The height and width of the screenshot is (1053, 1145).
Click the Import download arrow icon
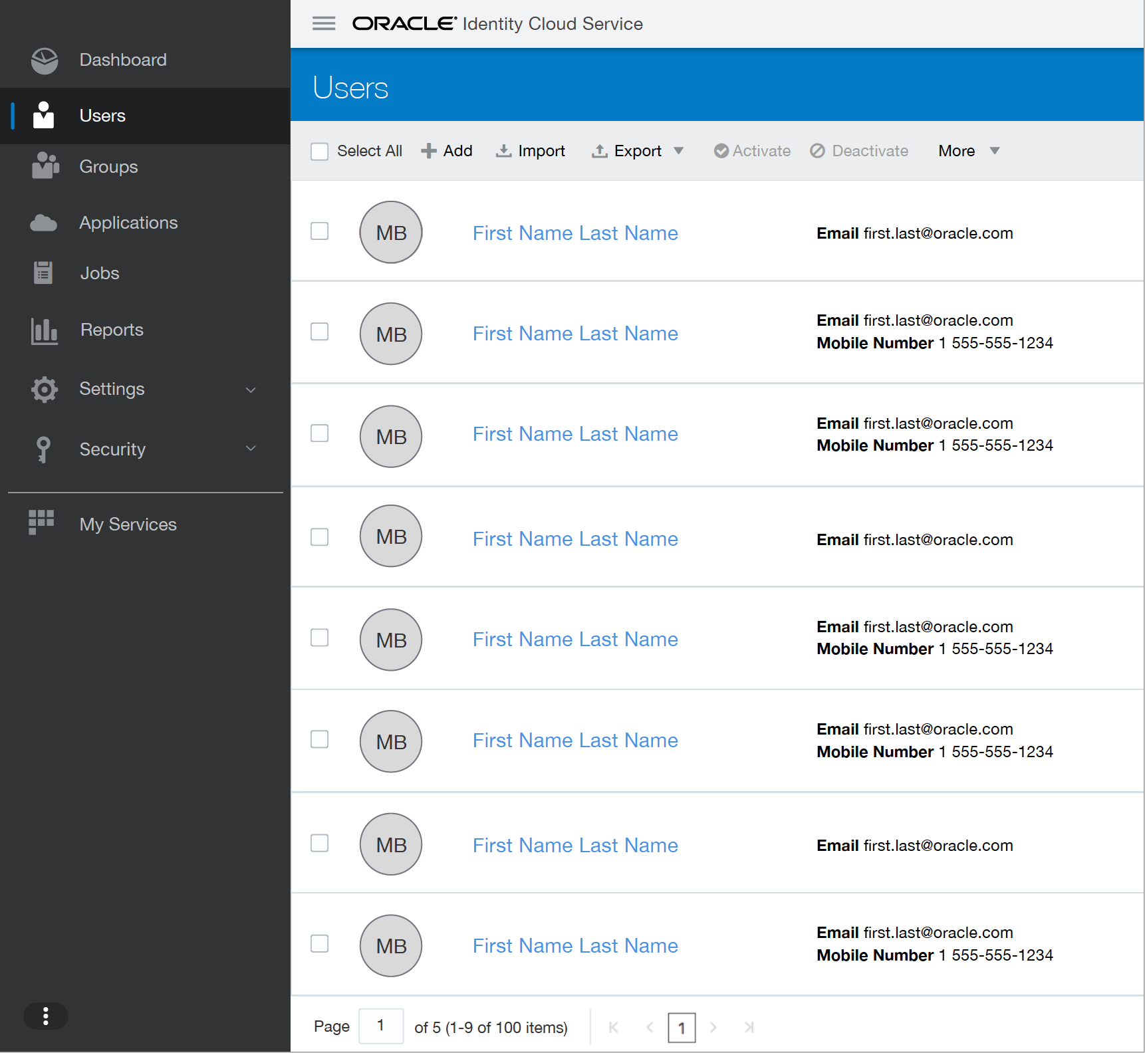pos(503,151)
